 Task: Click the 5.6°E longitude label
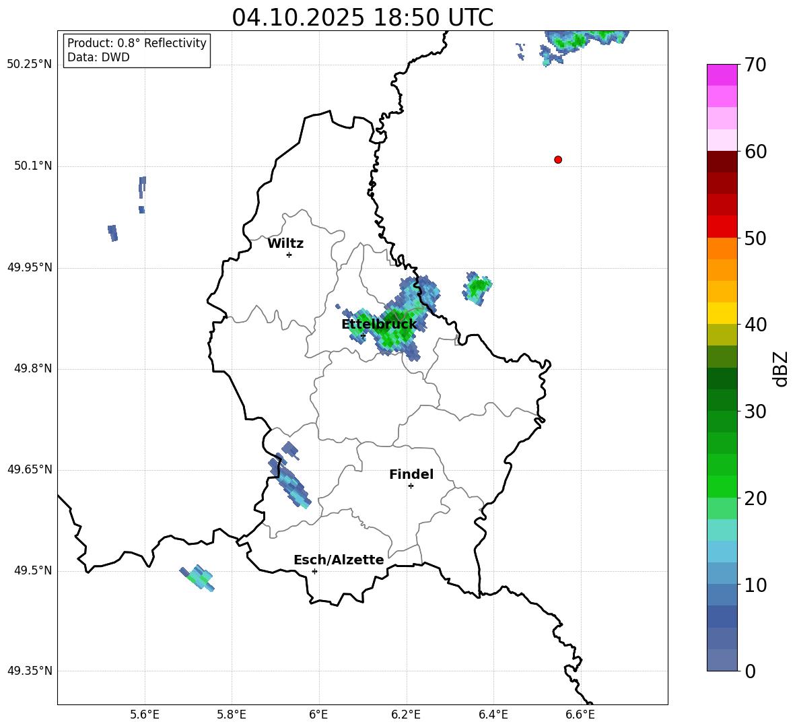pos(145,715)
